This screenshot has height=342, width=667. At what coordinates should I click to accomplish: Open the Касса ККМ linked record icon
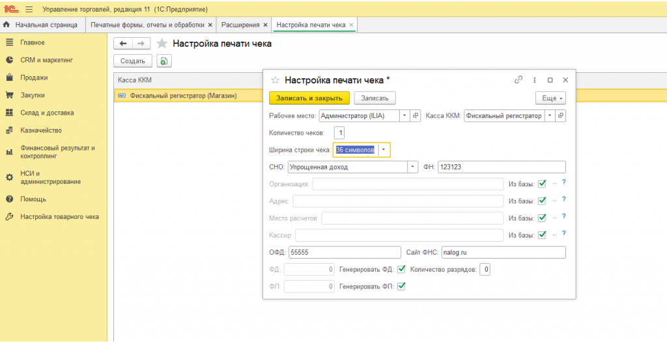click(561, 115)
